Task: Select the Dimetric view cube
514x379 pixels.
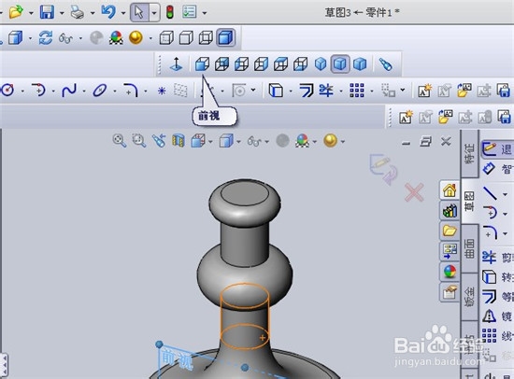Action: click(360, 63)
